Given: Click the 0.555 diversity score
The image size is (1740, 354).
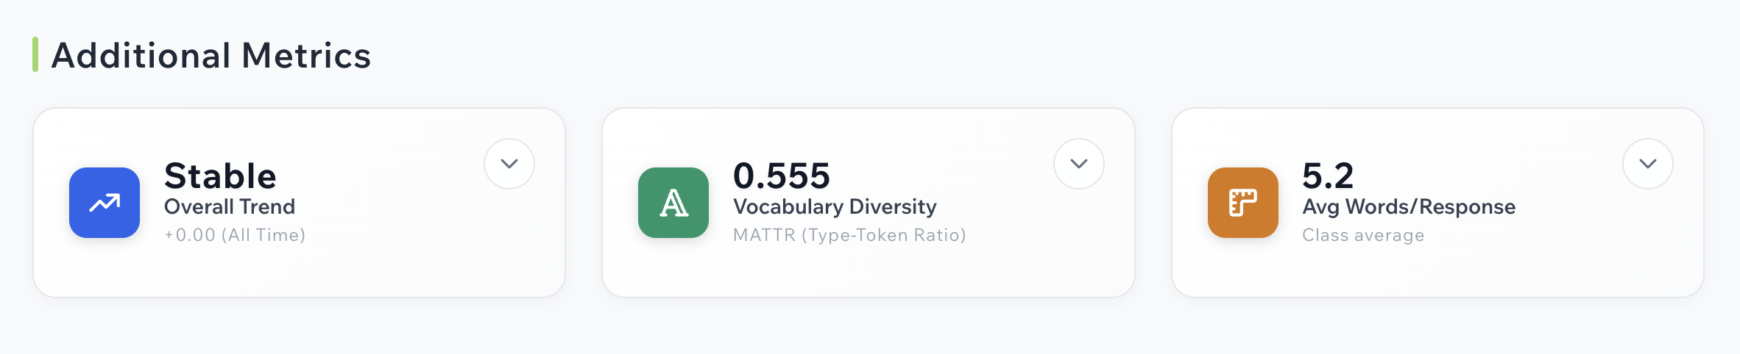Looking at the screenshot, I should click(x=782, y=176).
